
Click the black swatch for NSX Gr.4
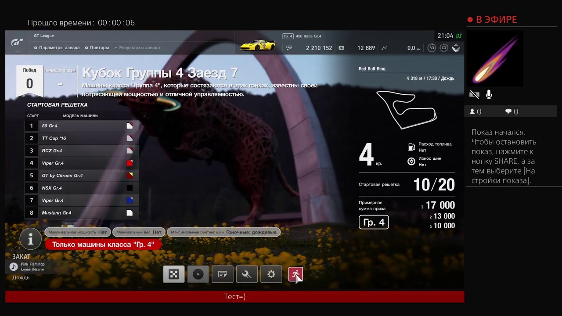[130, 188]
